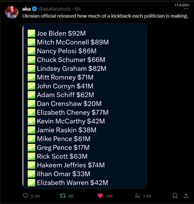Screen dimensions: 194x204
Task: Open the share post icon
Action: point(186,196)
